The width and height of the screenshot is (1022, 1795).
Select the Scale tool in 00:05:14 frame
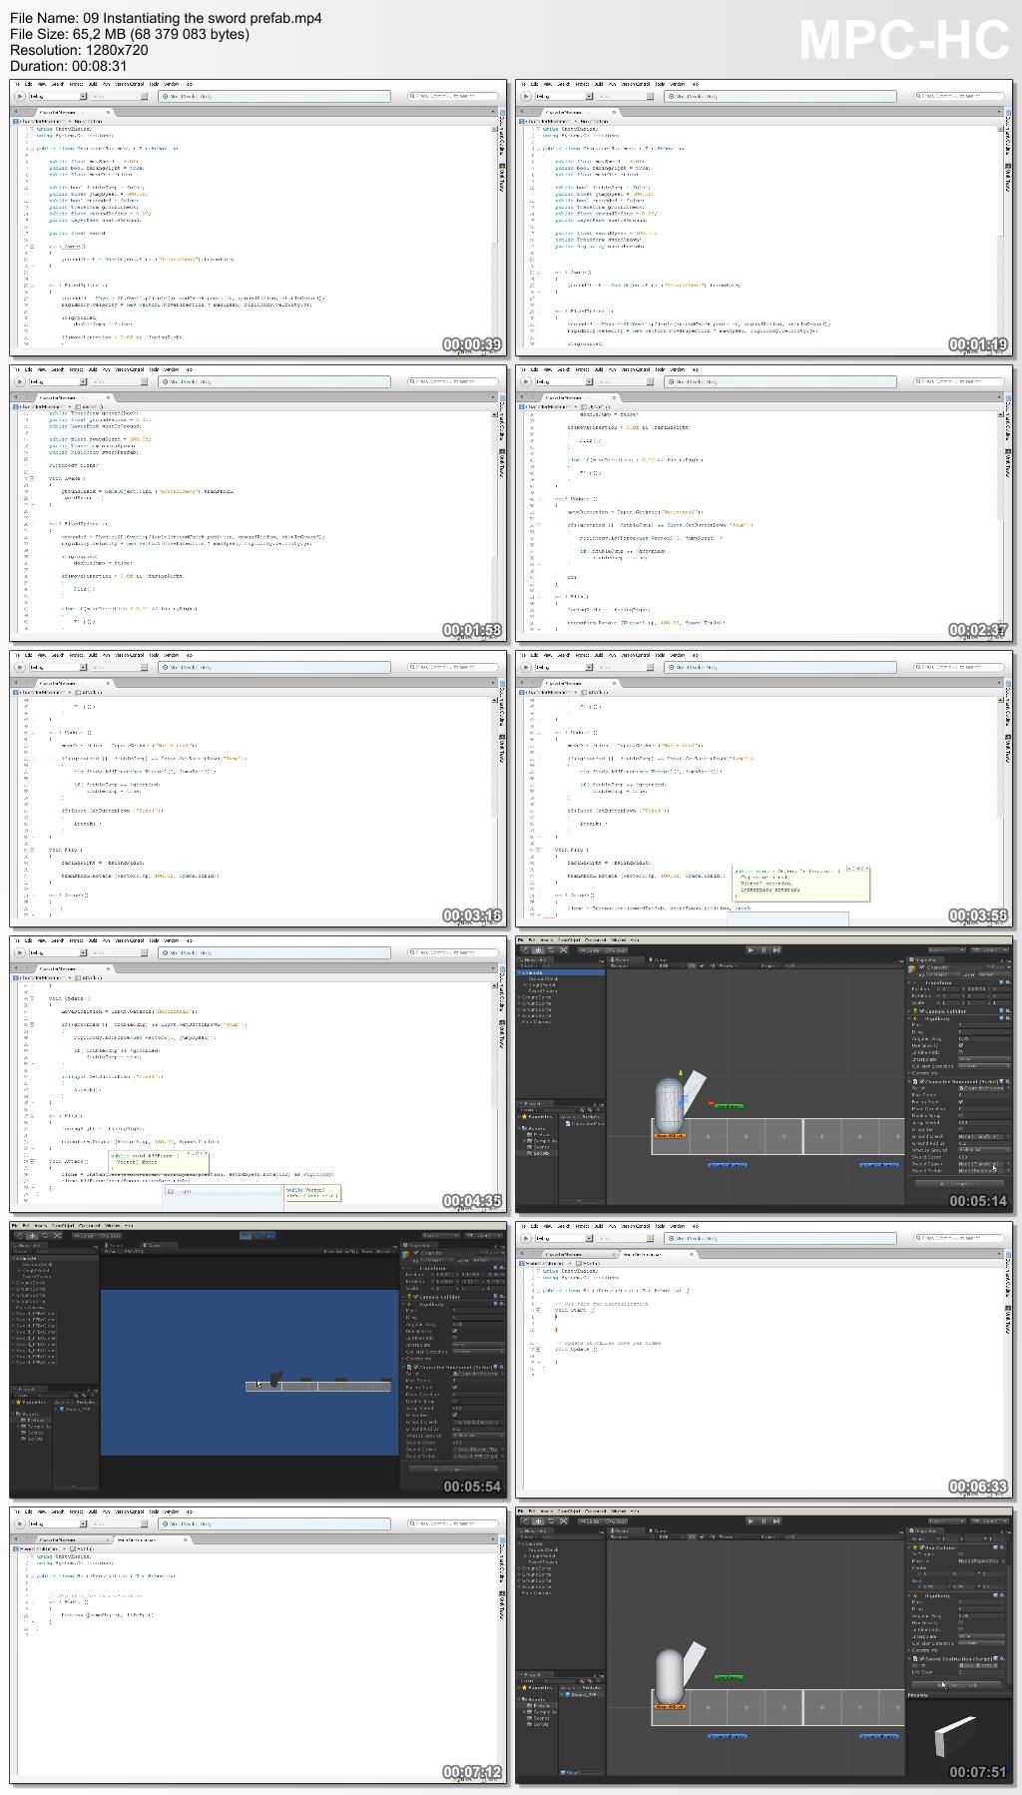point(563,950)
